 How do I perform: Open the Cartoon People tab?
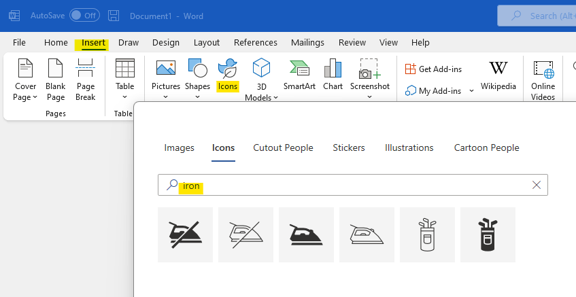point(487,148)
